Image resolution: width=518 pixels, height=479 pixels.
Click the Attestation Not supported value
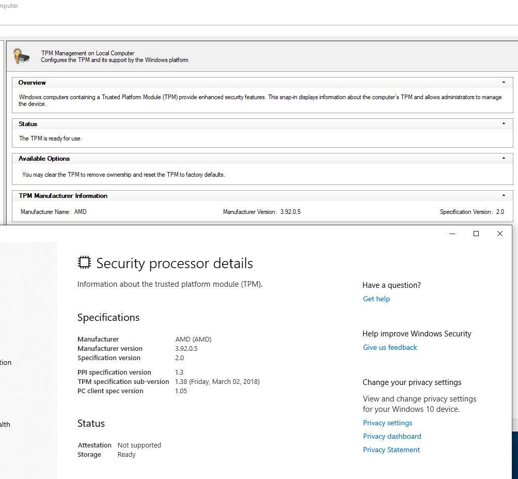point(139,445)
